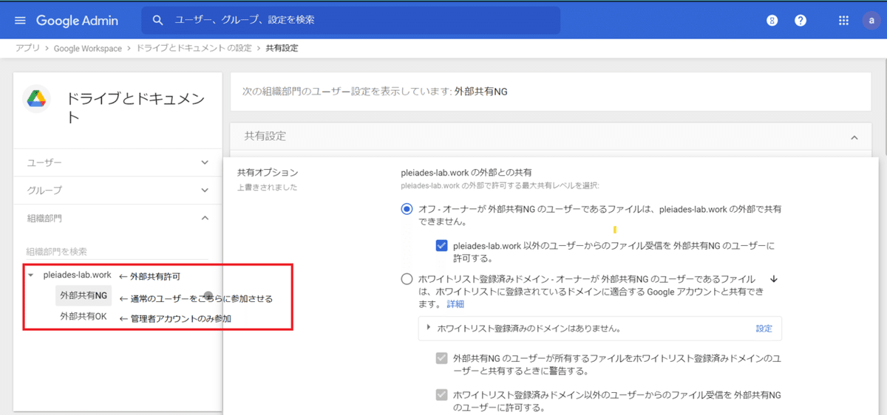This screenshot has width=887, height=415.
Task: Click the Google Admin logo
Action: [77, 21]
